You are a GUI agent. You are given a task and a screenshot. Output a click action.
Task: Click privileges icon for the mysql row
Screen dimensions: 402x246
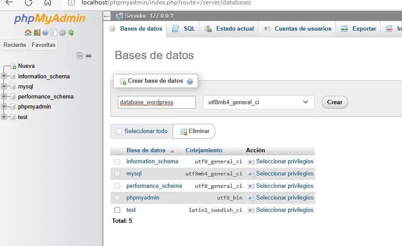pyautogui.click(x=251, y=174)
